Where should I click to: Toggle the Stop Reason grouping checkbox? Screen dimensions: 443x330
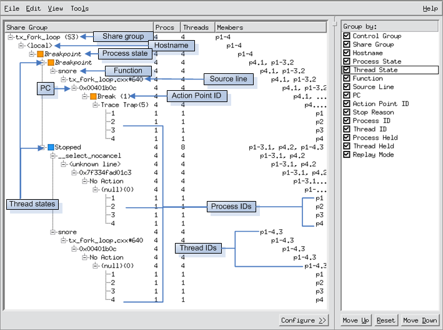point(347,112)
